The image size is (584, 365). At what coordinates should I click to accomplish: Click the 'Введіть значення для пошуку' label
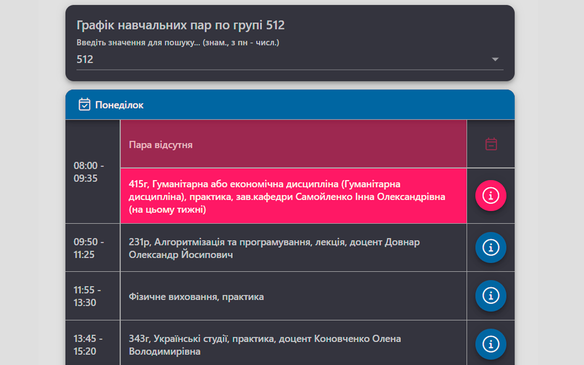click(x=178, y=43)
